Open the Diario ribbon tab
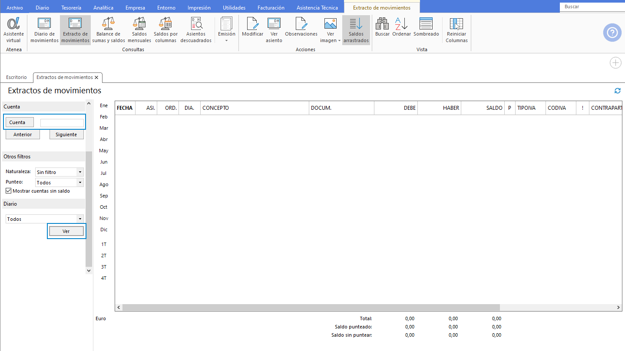 [42, 8]
